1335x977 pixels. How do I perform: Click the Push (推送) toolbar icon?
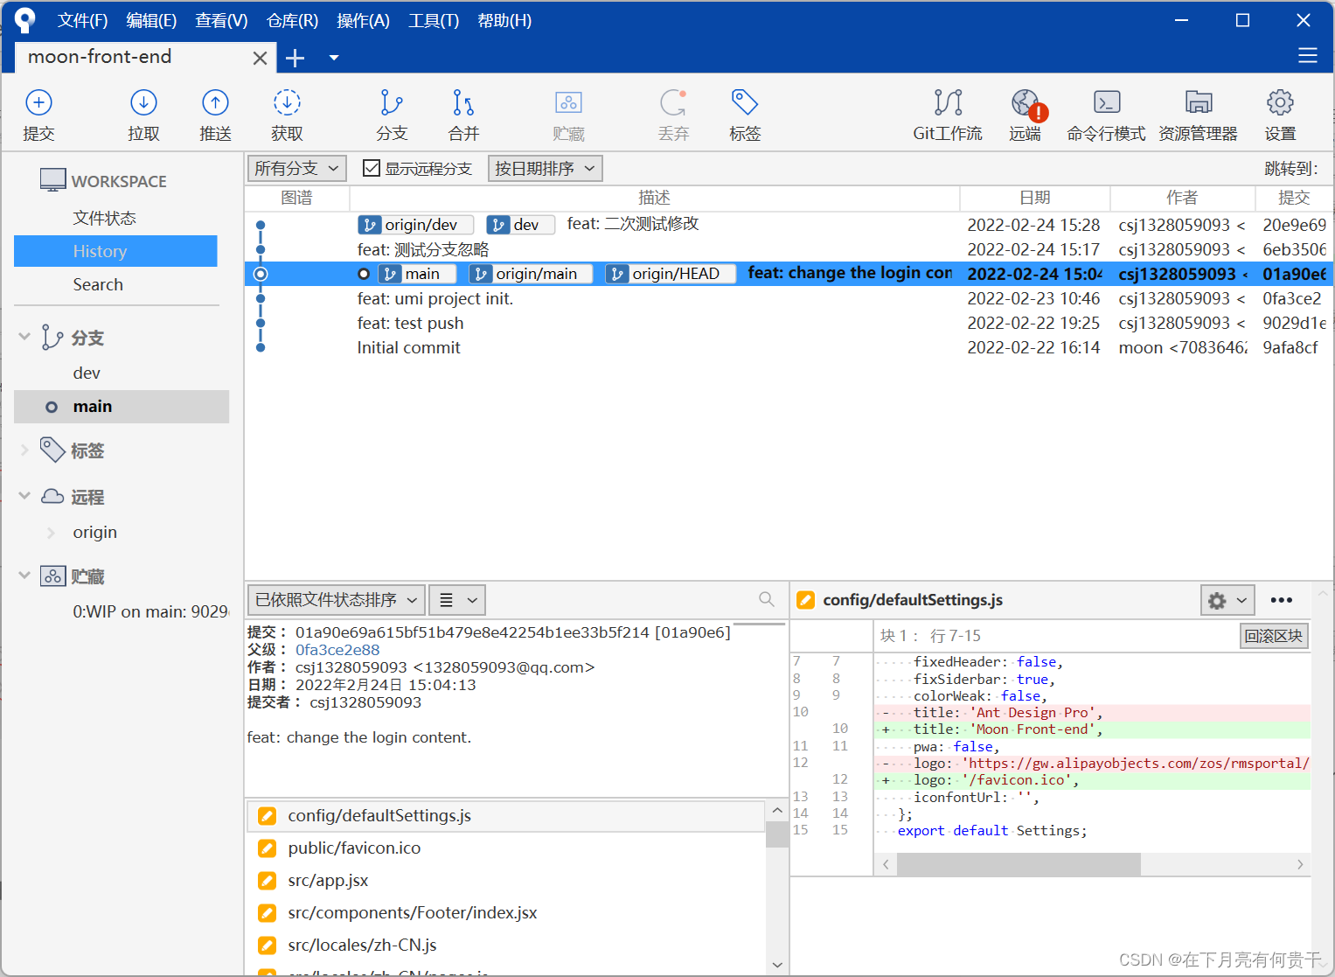tap(215, 103)
